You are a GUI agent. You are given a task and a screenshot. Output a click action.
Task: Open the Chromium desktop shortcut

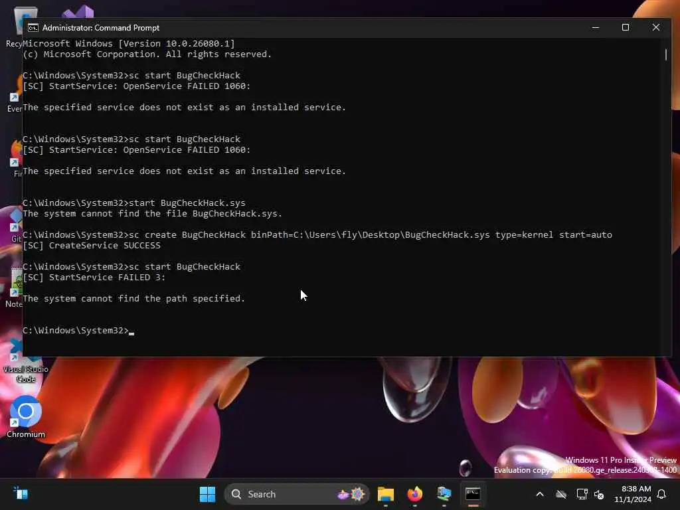pos(26,416)
